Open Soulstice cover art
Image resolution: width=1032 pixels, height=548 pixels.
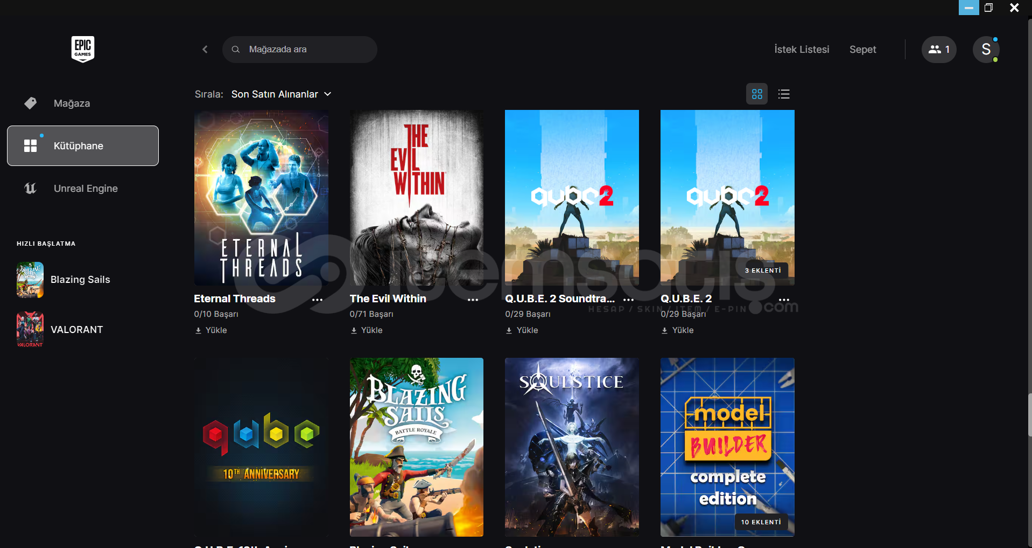[x=572, y=447]
